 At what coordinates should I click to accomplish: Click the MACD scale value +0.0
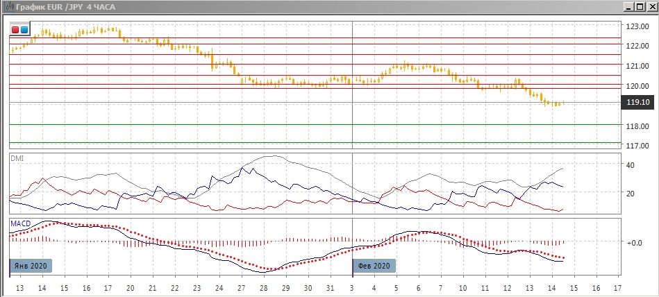633,243
